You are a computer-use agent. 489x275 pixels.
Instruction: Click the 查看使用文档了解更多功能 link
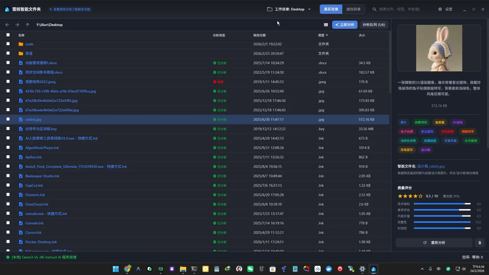tap(72, 9)
